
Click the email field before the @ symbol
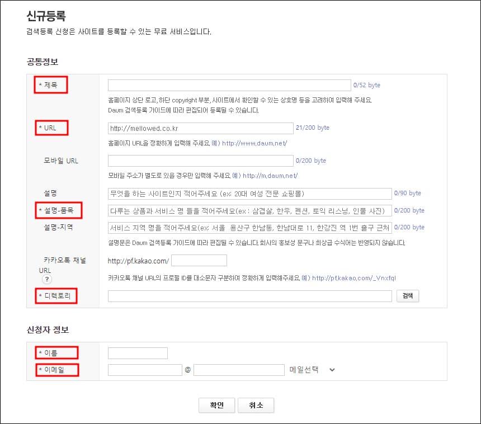click(x=145, y=370)
